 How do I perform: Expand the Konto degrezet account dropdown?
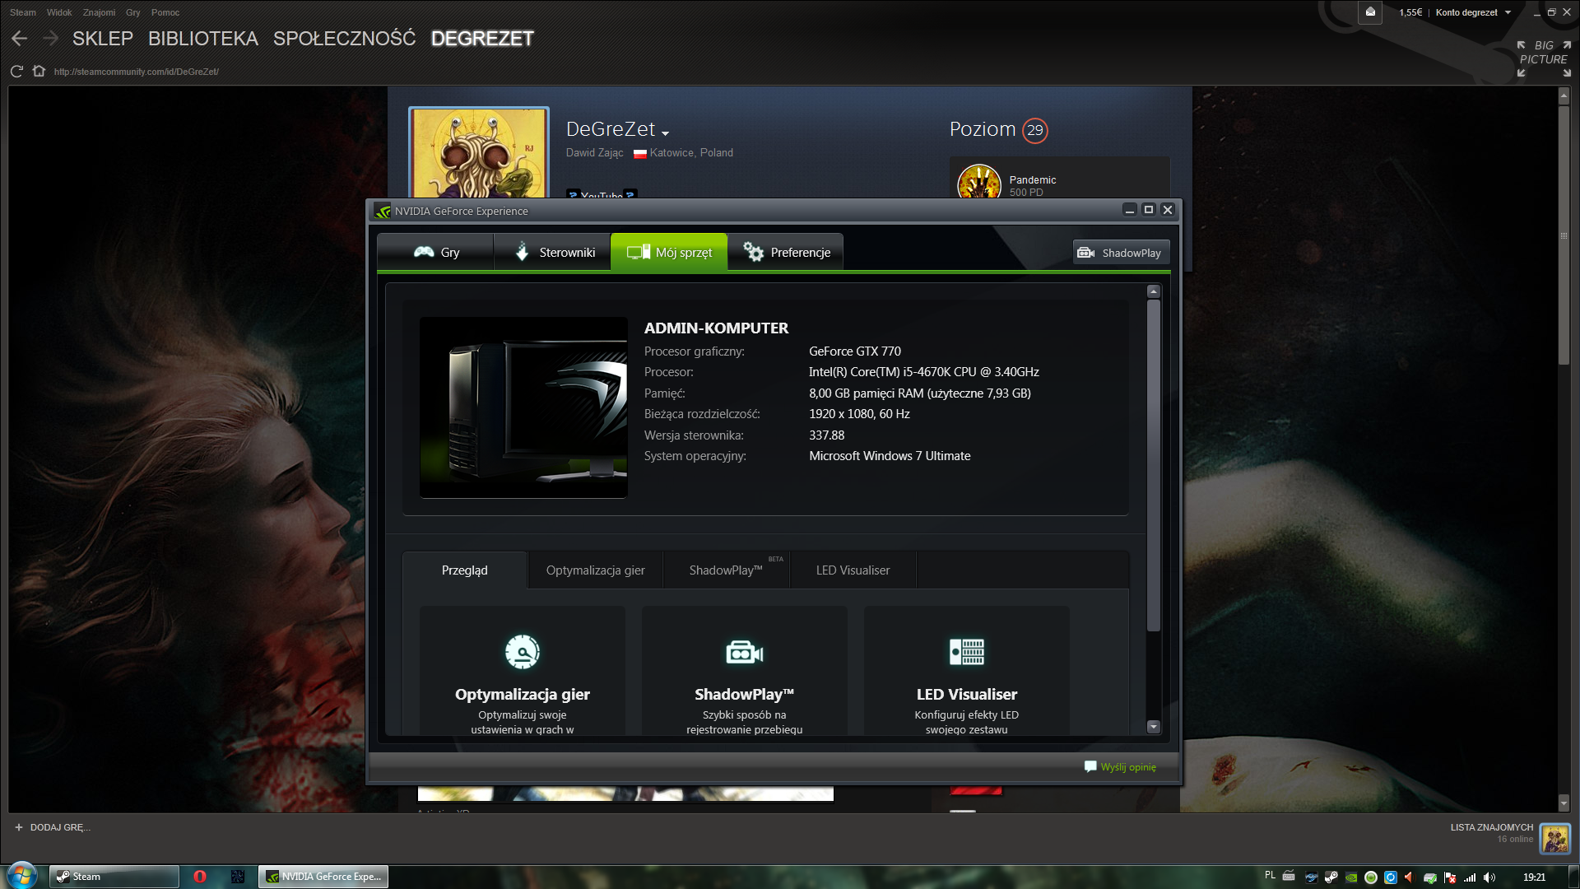(x=1473, y=12)
